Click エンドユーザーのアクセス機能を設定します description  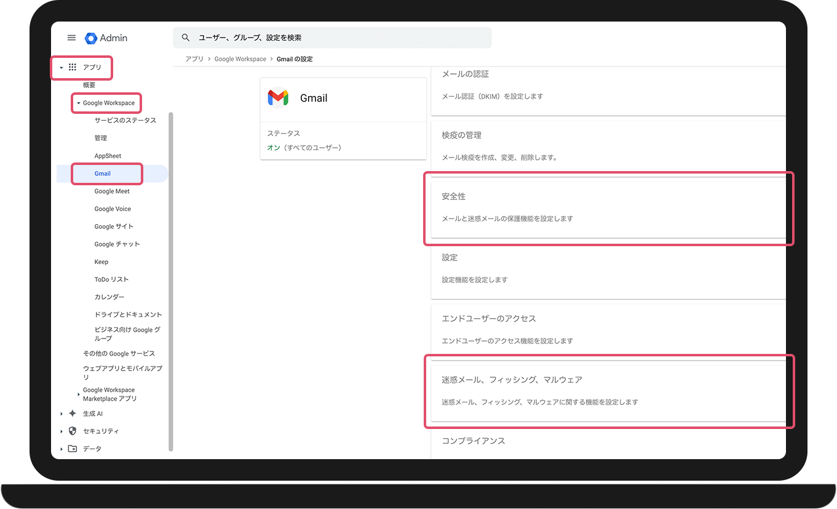[x=507, y=341]
